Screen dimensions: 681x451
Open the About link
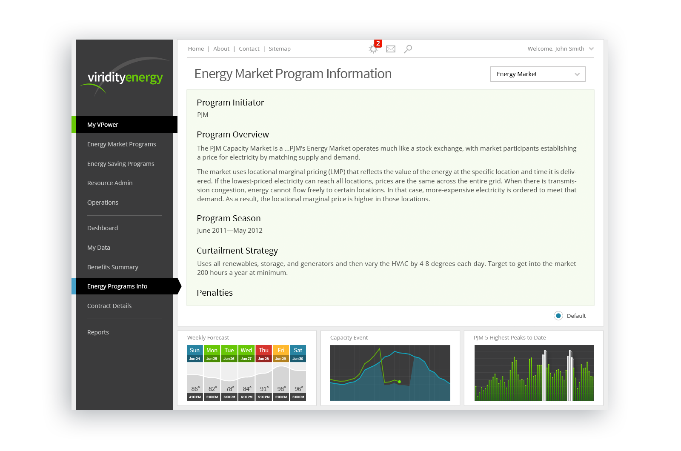tap(221, 49)
